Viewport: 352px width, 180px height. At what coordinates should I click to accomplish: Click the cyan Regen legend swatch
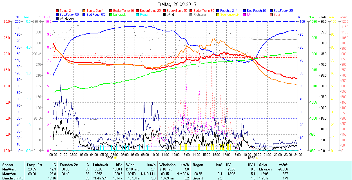[x=137, y=14]
